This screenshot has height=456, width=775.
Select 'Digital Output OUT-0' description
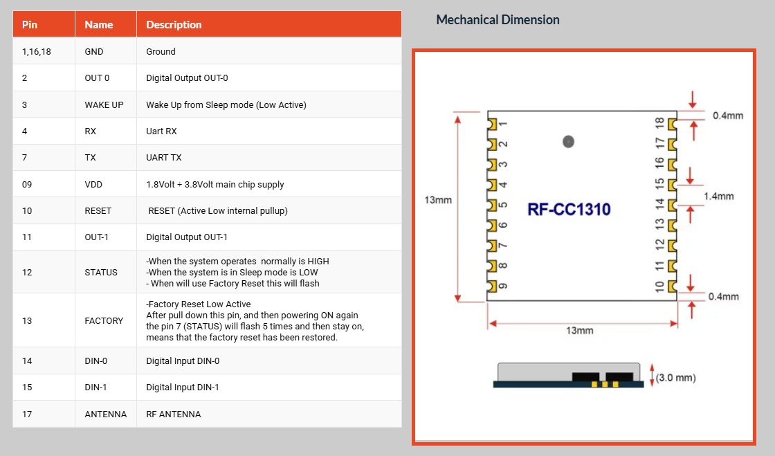(187, 78)
